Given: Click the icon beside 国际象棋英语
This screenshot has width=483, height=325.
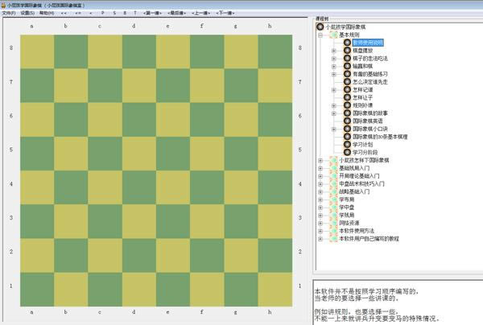Looking at the screenshot, I should point(347,121).
